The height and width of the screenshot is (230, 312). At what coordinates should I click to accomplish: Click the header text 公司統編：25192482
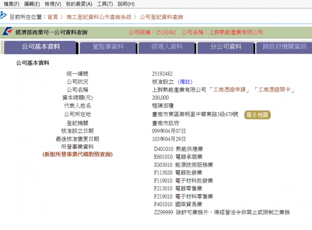coord(152,32)
